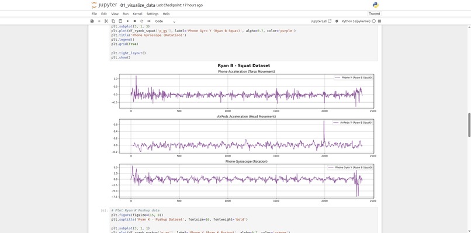The width and height of the screenshot is (471, 233).
Task: Click the Last Checkpoint text
Action: (x=179, y=5)
